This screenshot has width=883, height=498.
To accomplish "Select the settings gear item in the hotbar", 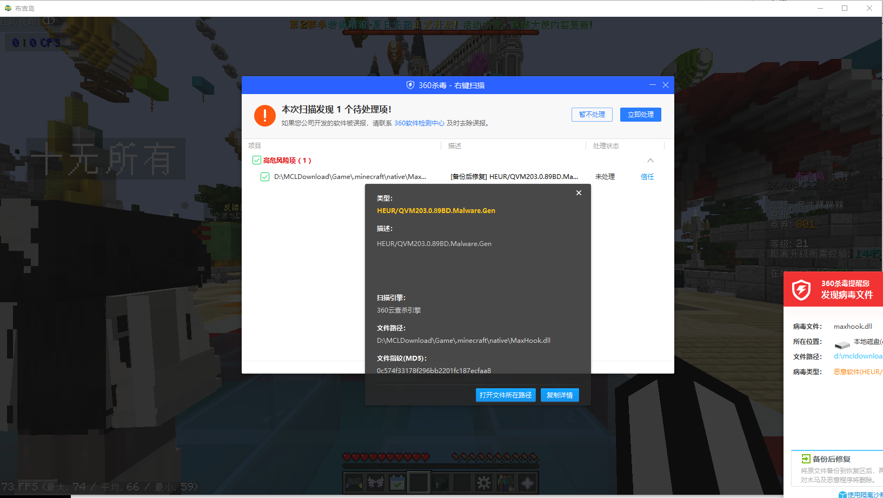I will point(484,482).
